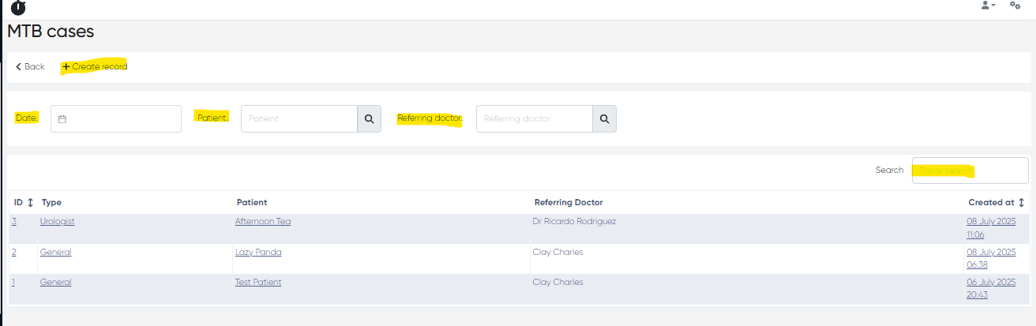Go back using the Back link
Viewport: 1036px width, 326px height.
click(30, 67)
